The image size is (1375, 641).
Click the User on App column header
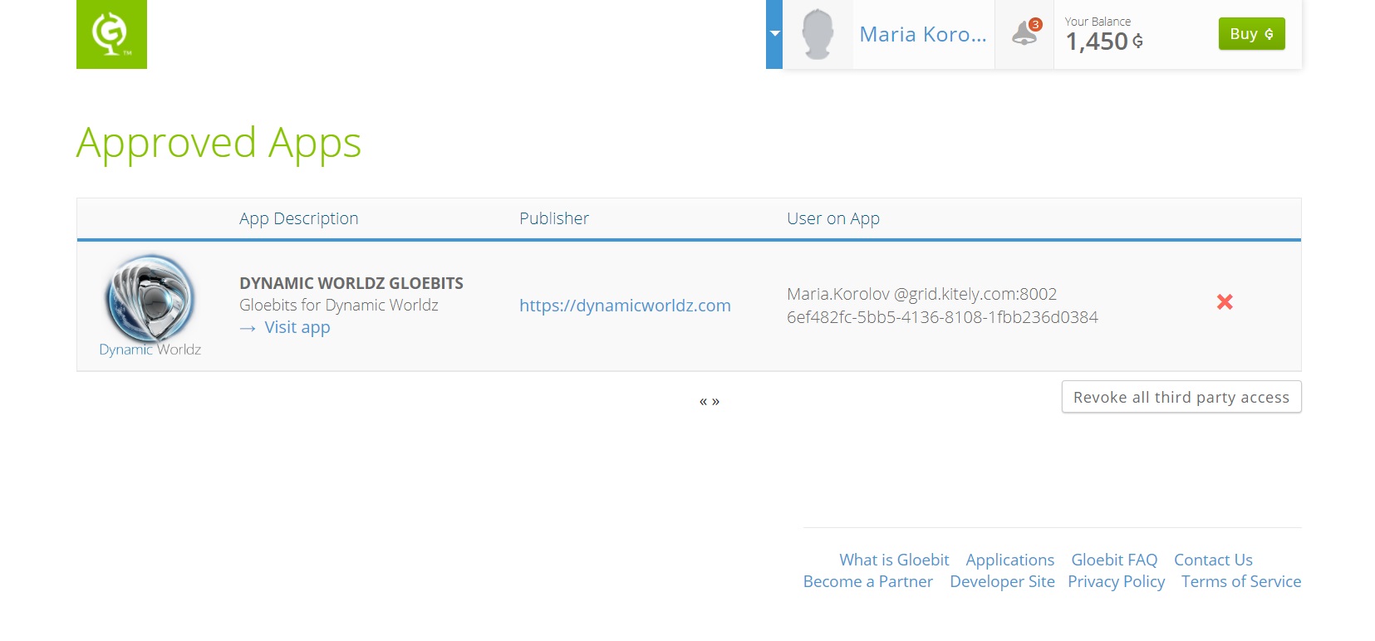[833, 218]
